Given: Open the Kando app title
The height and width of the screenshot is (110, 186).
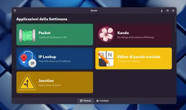Looking at the screenshot, I should [123, 33].
